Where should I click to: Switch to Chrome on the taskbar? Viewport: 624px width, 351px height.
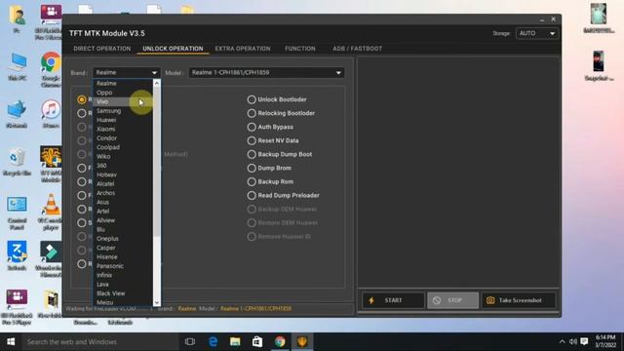click(x=280, y=342)
